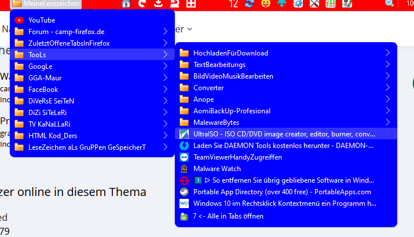
Task: Open the GGA-Maur bookmark folder
Action: pyautogui.click(x=93, y=78)
